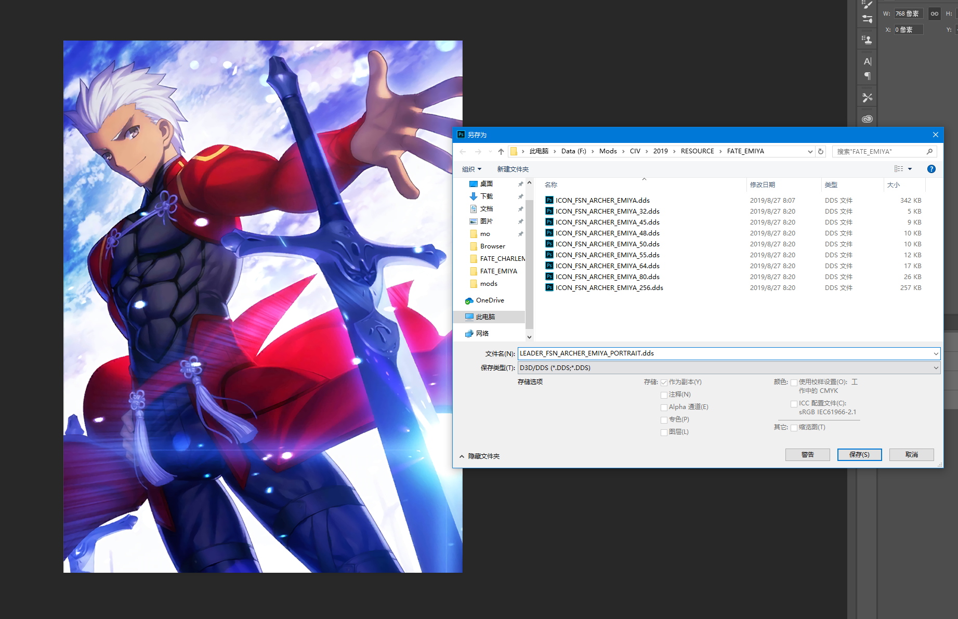Enable the Spot Colors (专色) checkbox
Viewport: 958px width, 619px height.
pyautogui.click(x=664, y=420)
